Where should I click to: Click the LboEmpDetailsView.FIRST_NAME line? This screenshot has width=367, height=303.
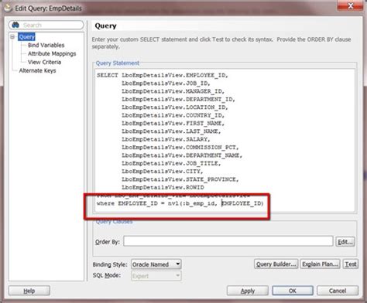click(x=173, y=124)
